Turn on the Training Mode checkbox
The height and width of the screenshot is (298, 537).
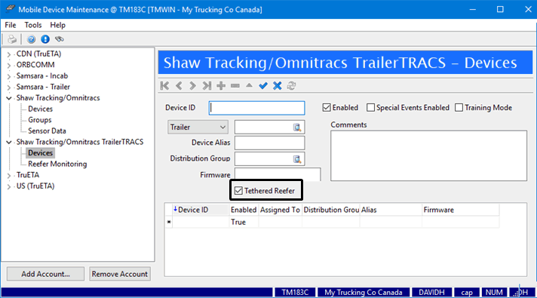click(x=459, y=108)
